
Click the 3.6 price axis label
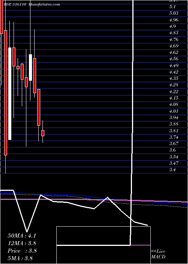(x=173, y=150)
